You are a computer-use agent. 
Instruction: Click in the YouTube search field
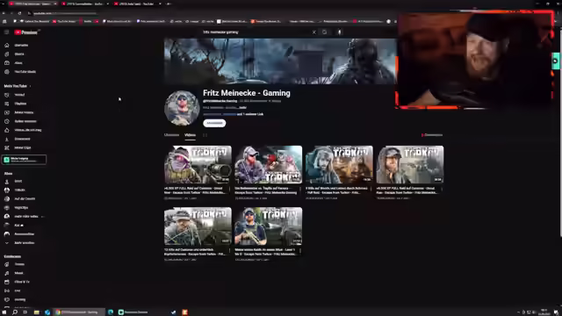click(256, 32)
